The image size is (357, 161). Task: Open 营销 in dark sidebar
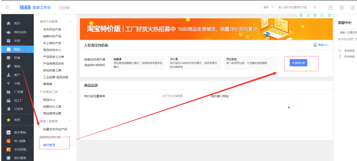click(17, 66)
